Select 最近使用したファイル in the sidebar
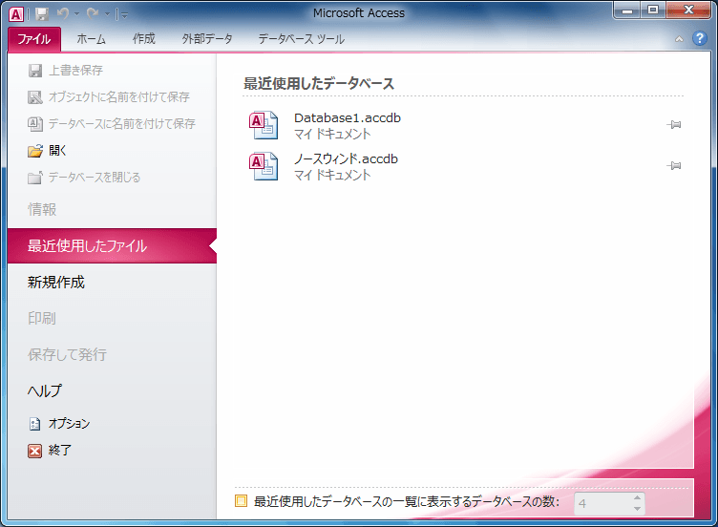The width and height of the screenshot is (718, 527). [x=112, y=246]
